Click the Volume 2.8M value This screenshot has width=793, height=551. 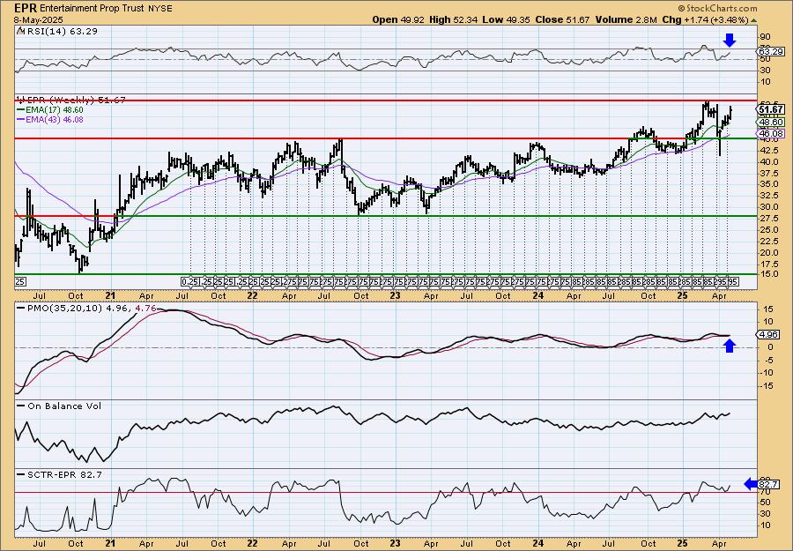coord(626,19)
